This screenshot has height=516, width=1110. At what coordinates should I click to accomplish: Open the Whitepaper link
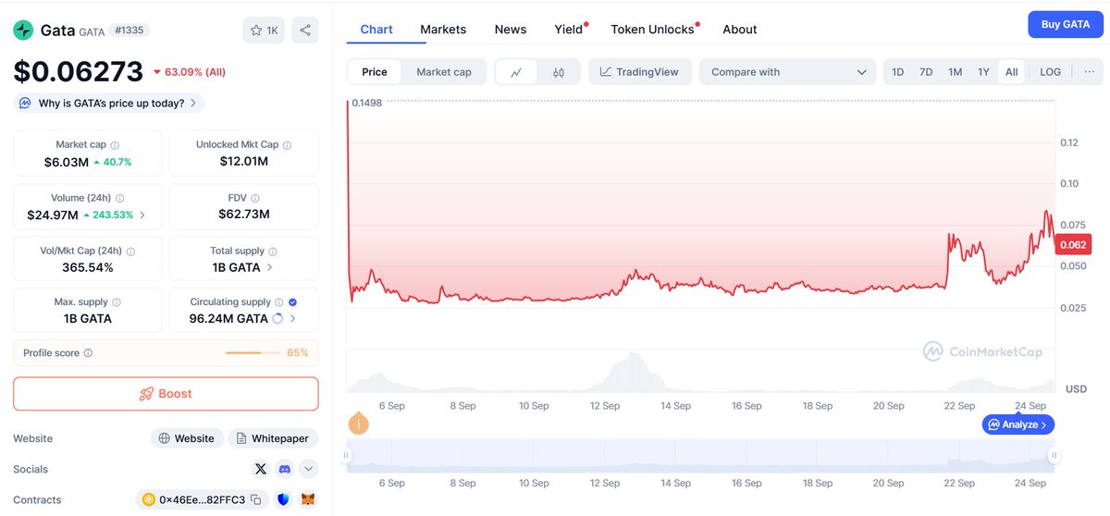pyautogui.click(x=273, y=438)
